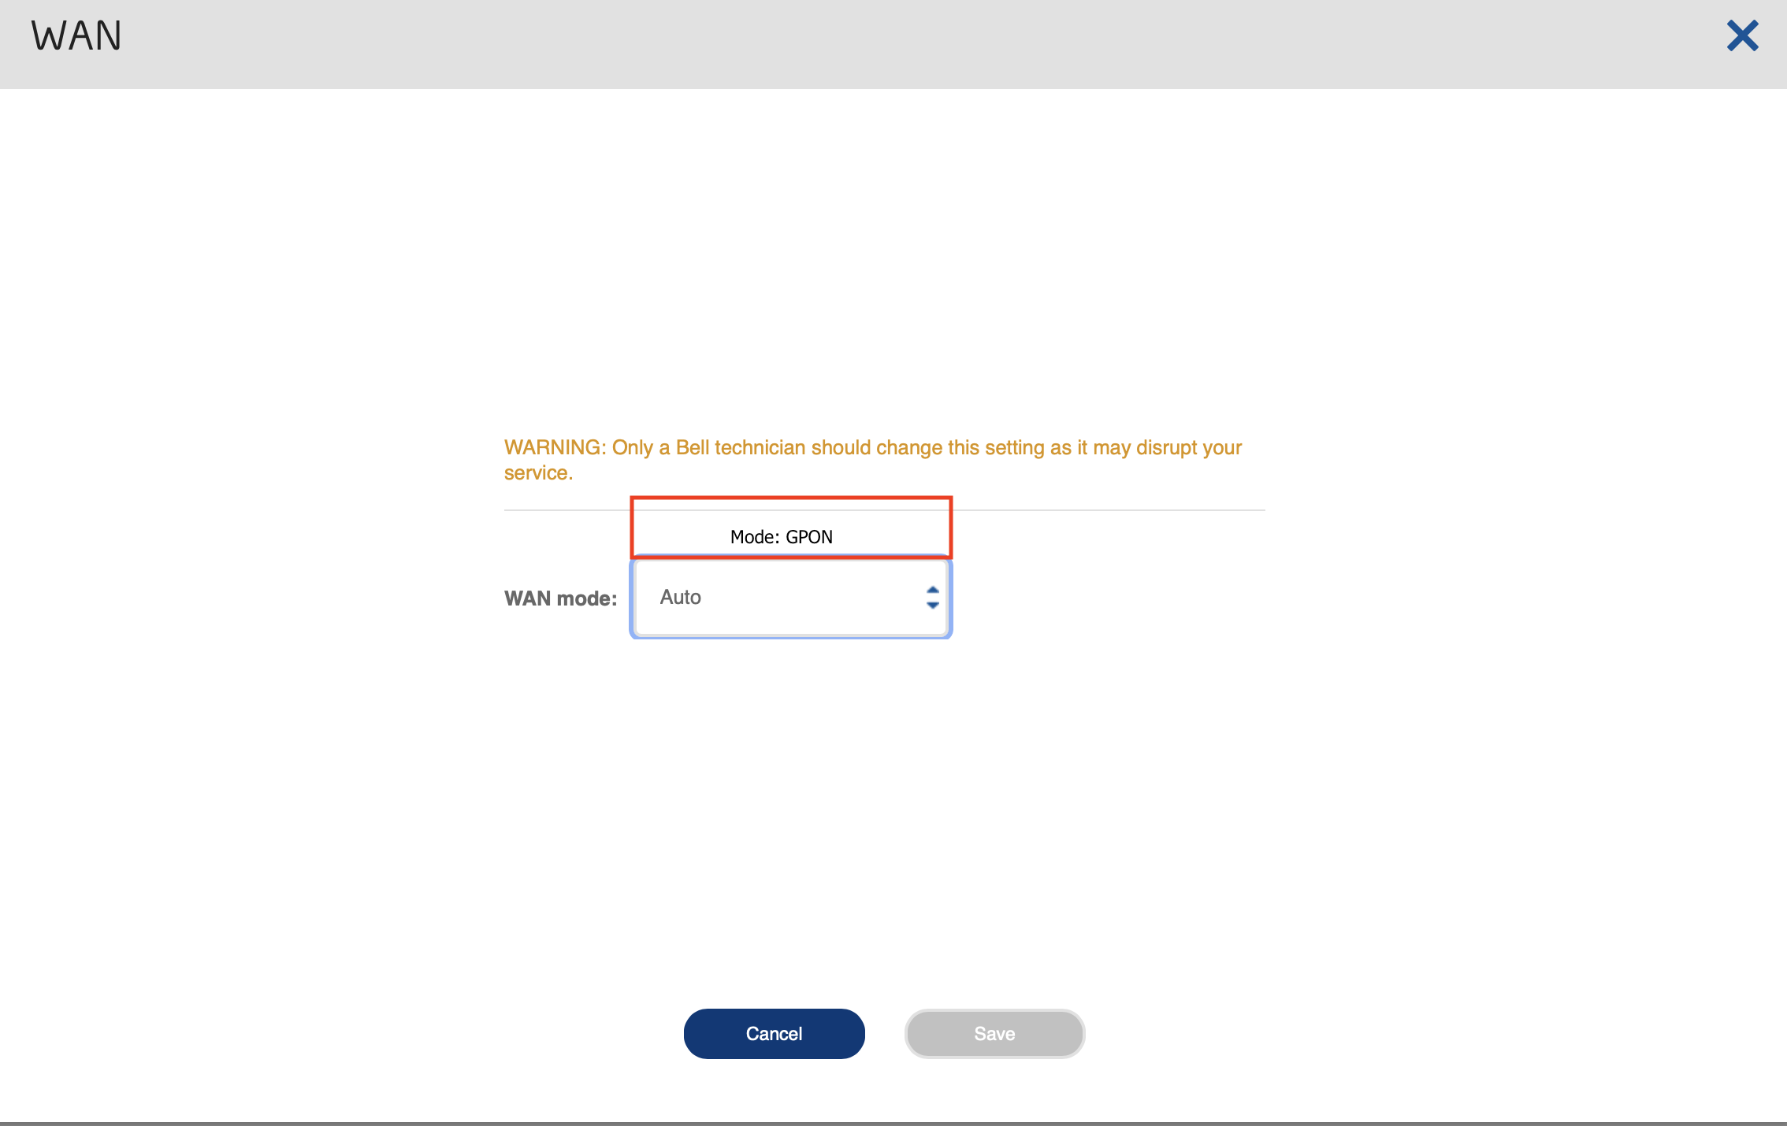The width and height of the screenshot is (1787, 1126).
Task: Click the WAN mode selector arrows icon
Action: click(932, 598)
